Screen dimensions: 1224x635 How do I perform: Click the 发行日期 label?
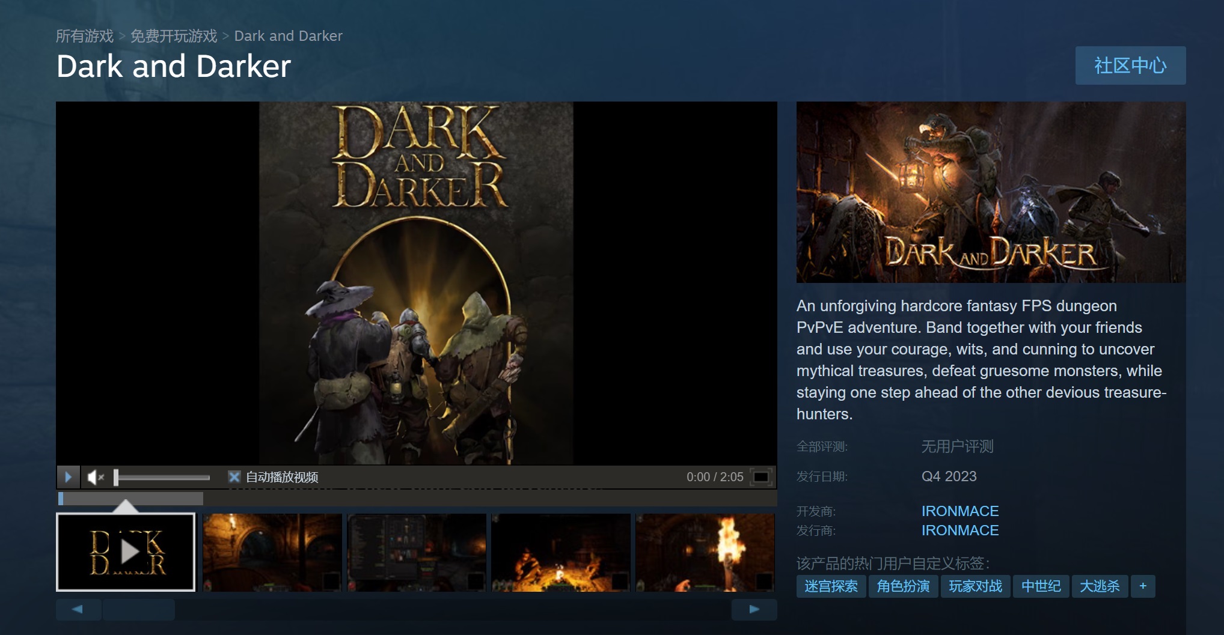pos(822,476)
